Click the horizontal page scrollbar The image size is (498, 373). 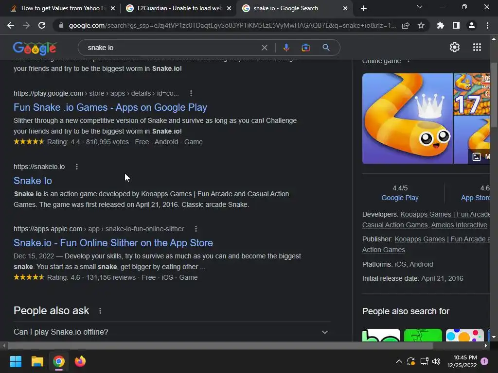point(220,345)
